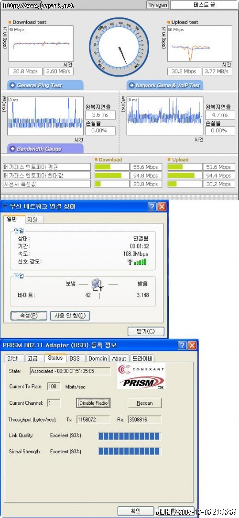Click the Upload test graph
239x518 pixels.
(199, 44)
